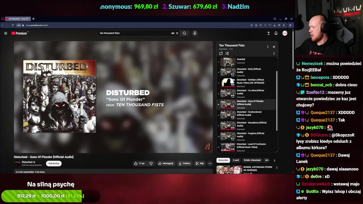
Task: Reload the page in the browser toolbar
Action: (12, 25)
